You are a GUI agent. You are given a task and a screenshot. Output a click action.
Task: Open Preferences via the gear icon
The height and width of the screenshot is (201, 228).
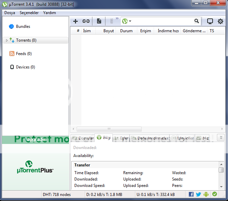[x=220, y=21]
